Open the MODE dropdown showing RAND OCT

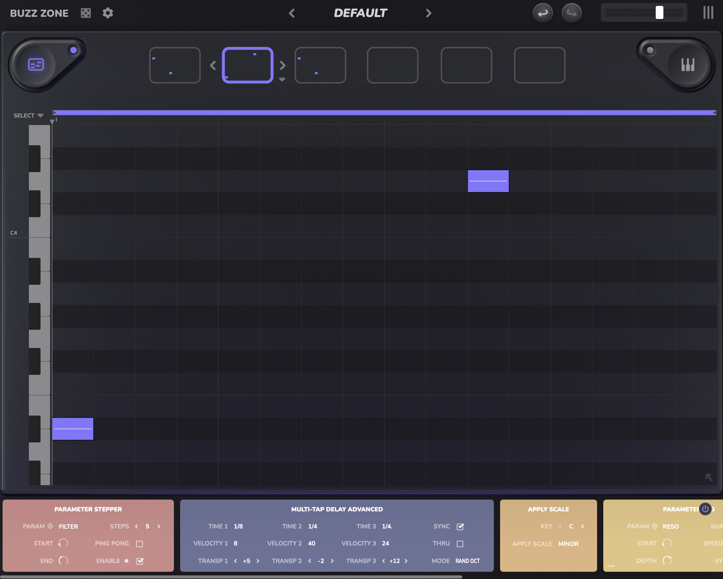point(467,561)
